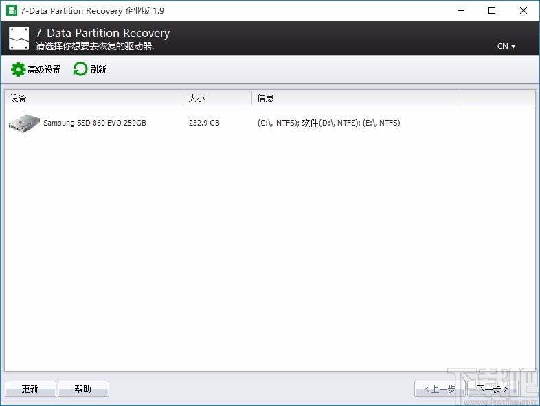Click the partition recovery logo in header
The image size is (540, 406).
(19, 38)
